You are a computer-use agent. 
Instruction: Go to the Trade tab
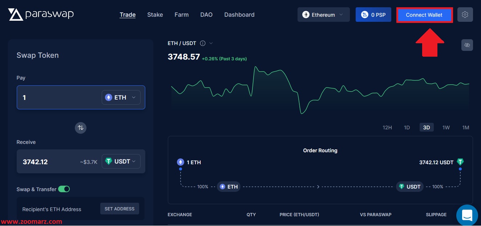128,15
